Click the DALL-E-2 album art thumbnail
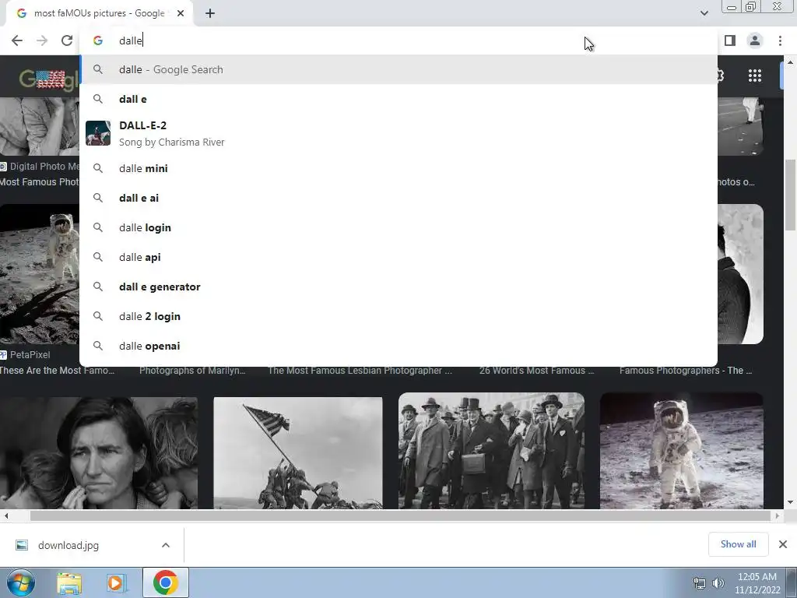Image resolution: width=797 pixels, height=598 pixels. click(98, 133)
